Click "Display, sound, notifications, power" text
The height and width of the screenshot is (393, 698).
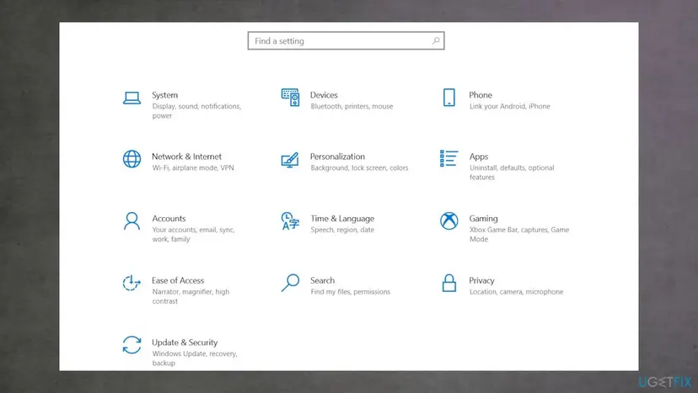(x=196, y=111)
